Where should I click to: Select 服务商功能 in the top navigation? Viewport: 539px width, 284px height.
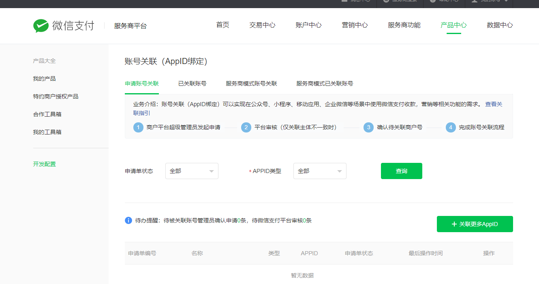pyautogui.click(x=404, y=25)
